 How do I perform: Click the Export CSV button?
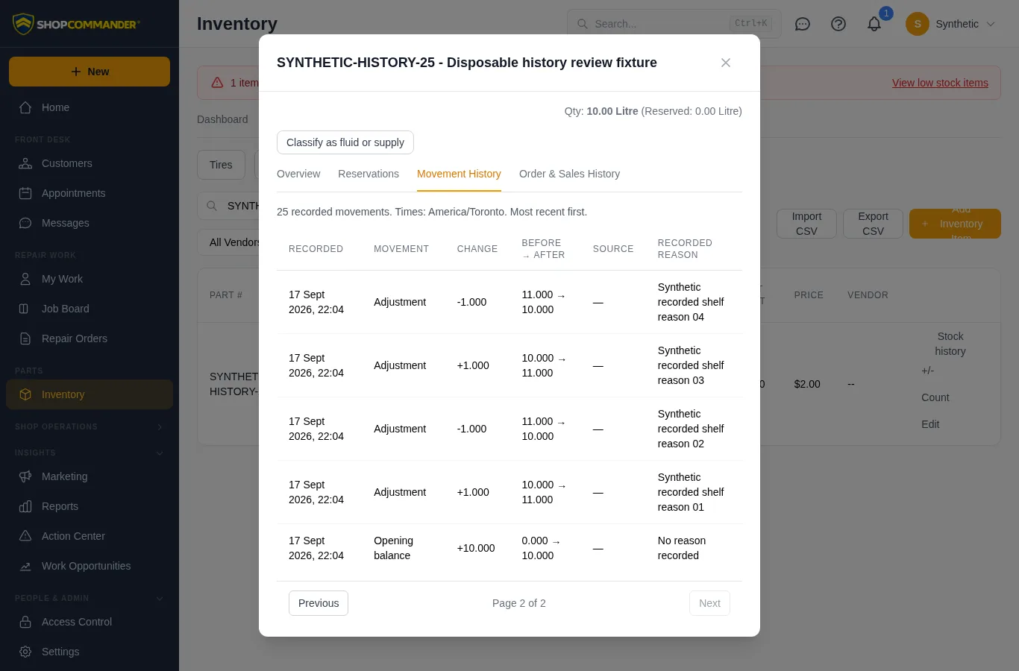873,224
